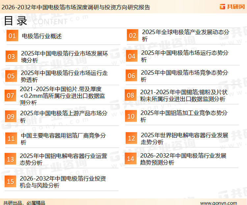
Task: Select chapter title 2025年中国铝箔加工业竞争态势分析
Action: tap(184, 116)
